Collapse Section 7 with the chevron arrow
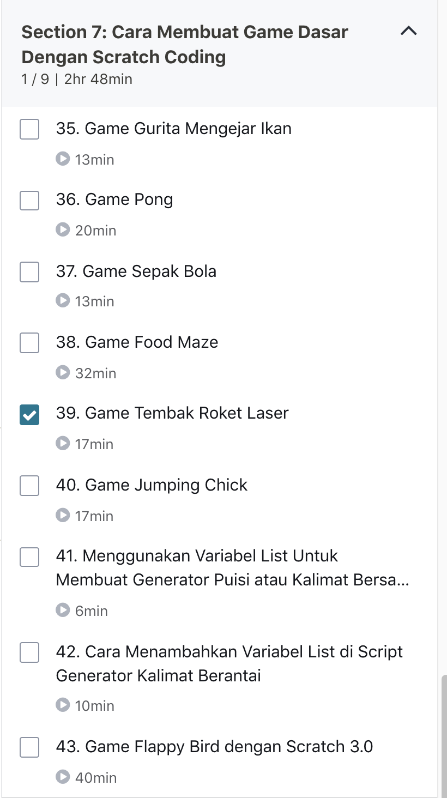The image size is (447, 798). coord(408,32)
